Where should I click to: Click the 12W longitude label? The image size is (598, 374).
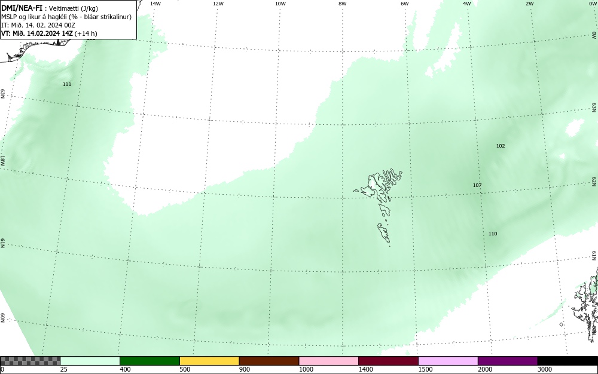coord(218,4)
